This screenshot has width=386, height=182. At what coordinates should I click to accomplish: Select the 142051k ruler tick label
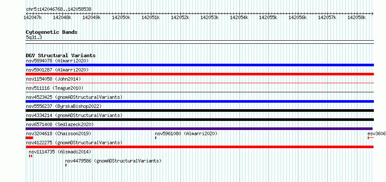coord(150,17)
